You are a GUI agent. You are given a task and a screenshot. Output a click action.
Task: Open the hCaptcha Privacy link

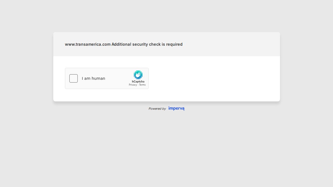(x=133, y=85)
